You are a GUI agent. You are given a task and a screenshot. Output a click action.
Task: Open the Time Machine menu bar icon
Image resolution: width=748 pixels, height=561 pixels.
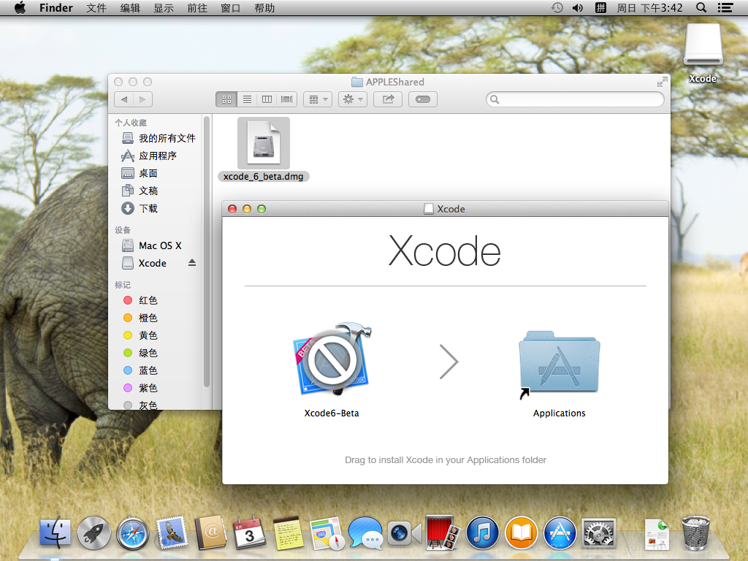click(x=557, y=7)
